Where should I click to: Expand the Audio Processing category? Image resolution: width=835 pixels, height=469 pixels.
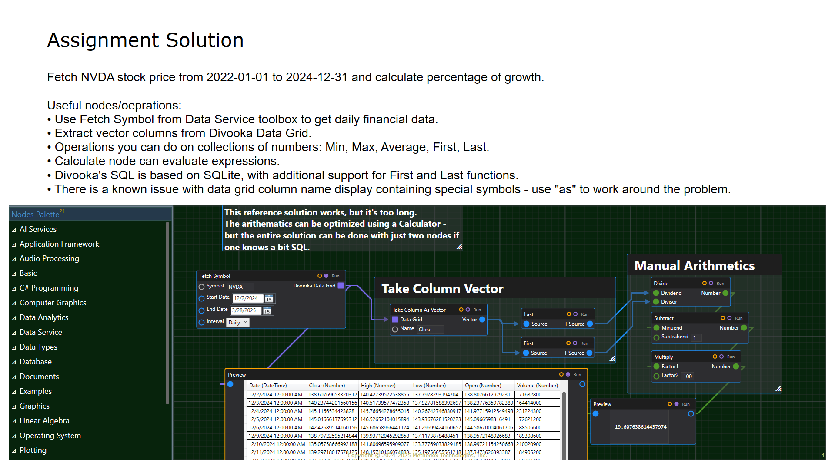14,259
